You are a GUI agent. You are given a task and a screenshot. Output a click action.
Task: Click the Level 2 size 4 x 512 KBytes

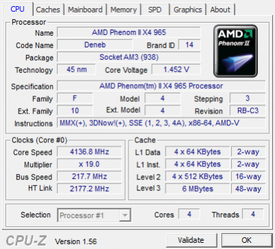tap(197, 177)
